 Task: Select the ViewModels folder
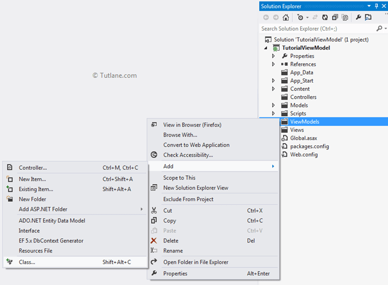coord(305,122)
